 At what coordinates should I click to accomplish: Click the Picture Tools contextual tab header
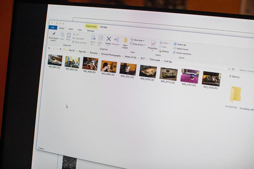coord(91,26)
